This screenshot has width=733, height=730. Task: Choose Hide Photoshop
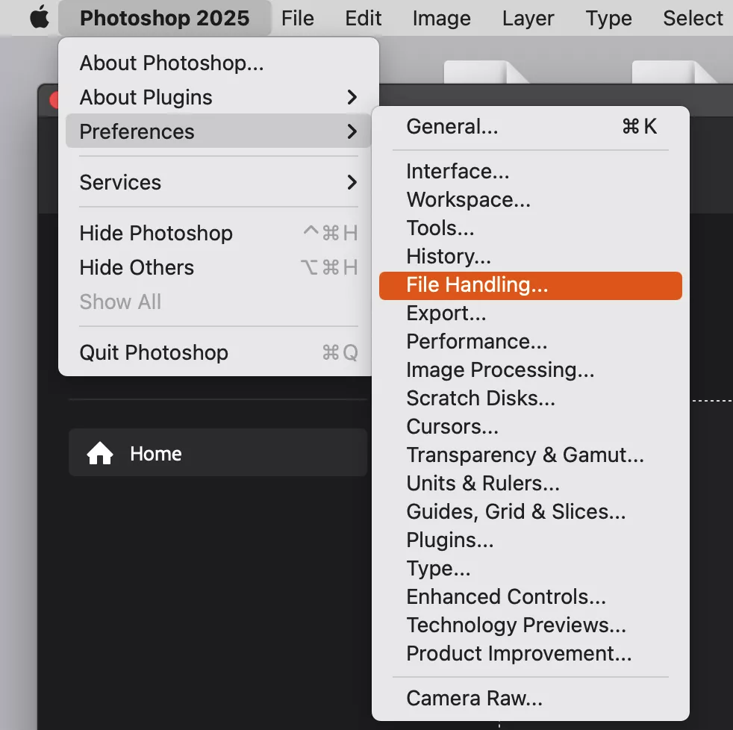tap(218, 233)
